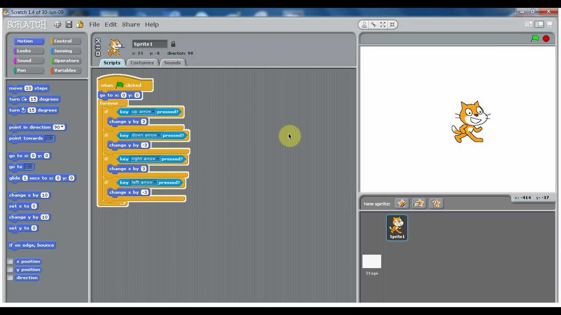Viewport: 561px width, 315px height.
Task: Open the up arrow key dropdown in script
Action: [153, 112]
